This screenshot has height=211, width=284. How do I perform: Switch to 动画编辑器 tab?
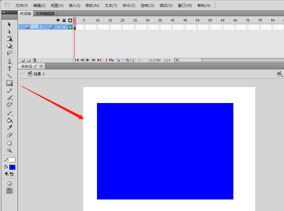pos(45,13)
